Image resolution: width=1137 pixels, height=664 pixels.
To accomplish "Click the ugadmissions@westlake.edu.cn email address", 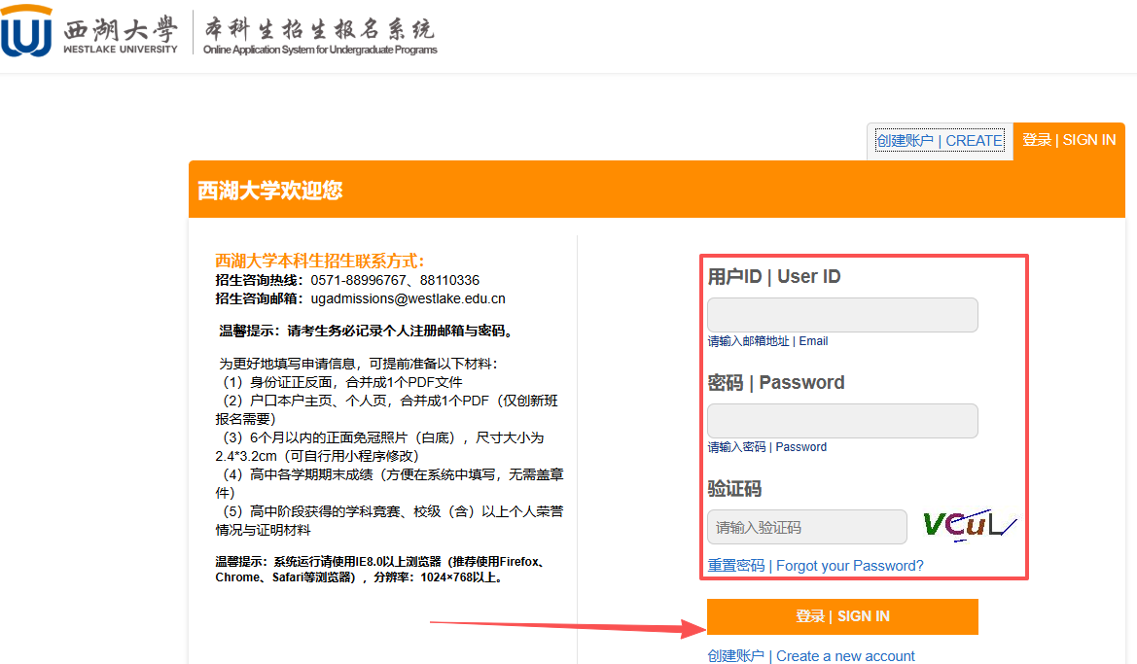I will coord(408,298).
